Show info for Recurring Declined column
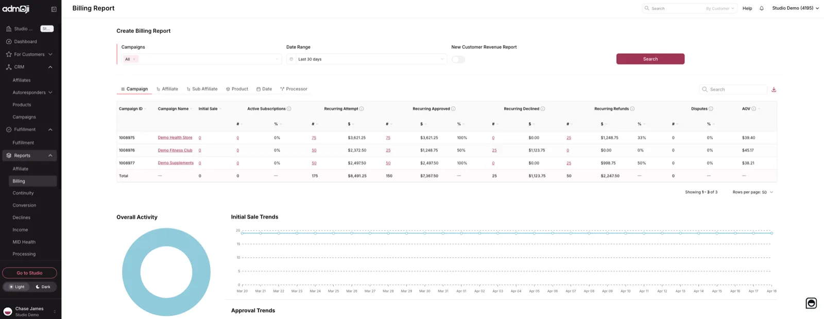This screenshot has width=824, height=319. [543, 109]
